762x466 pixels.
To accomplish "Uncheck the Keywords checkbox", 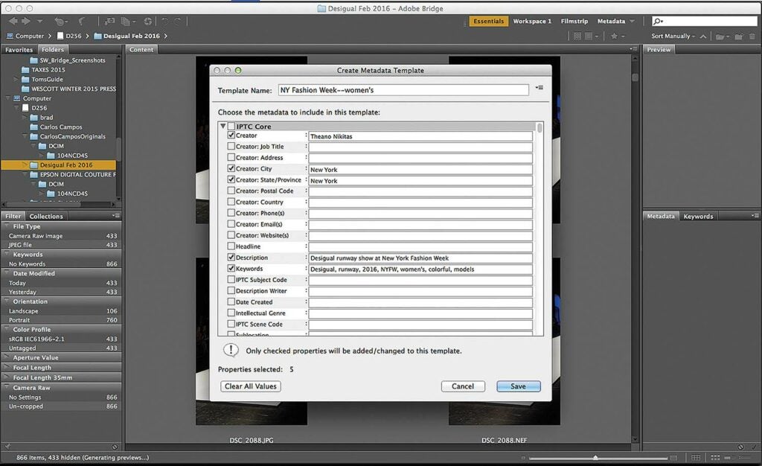I will [x=231, y=268].
